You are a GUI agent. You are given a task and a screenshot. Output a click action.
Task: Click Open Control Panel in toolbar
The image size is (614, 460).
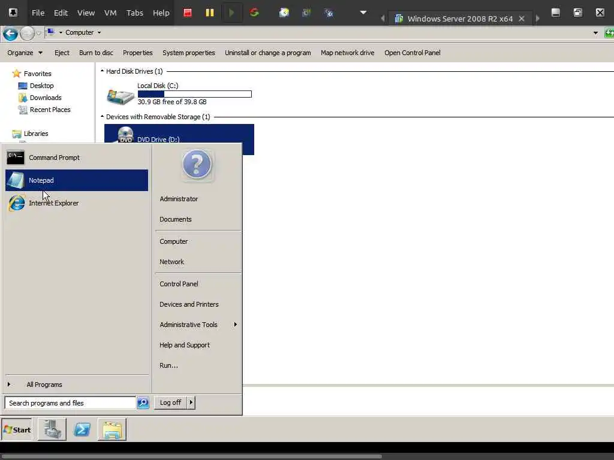coord(413,53)
